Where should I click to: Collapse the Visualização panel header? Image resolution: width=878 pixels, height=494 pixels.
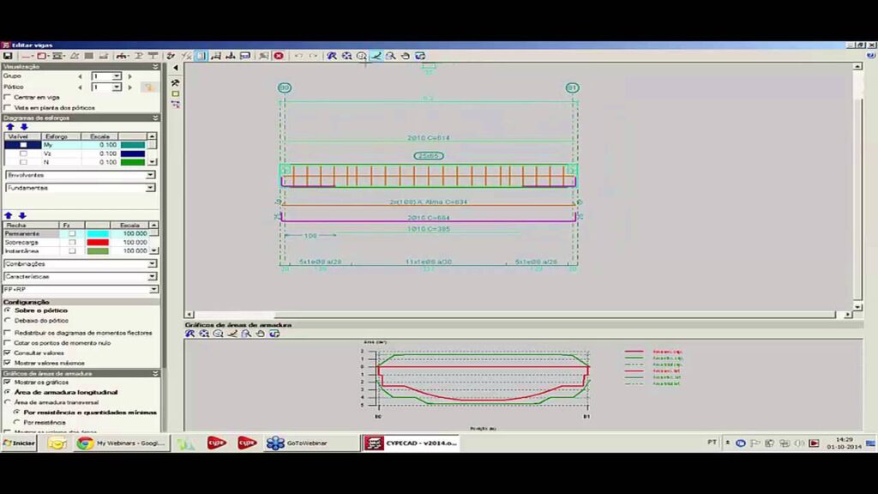(x=155, y=66)
